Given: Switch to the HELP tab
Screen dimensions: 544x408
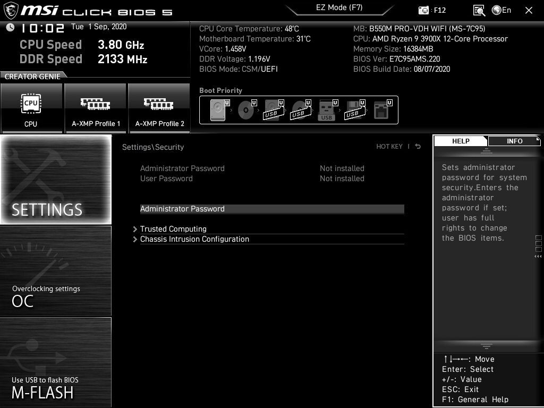Looking at the screenshot, I should tap(461, 141).
